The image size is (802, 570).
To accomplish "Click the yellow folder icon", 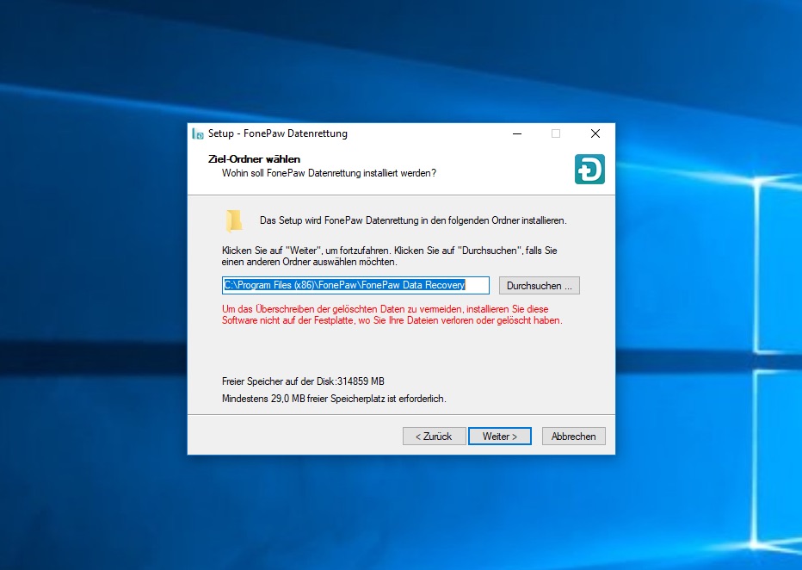I will 234,220.
